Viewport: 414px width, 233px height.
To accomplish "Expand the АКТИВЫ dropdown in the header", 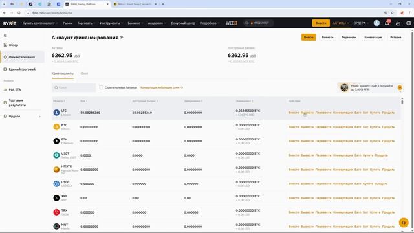I will coord(341,23).
